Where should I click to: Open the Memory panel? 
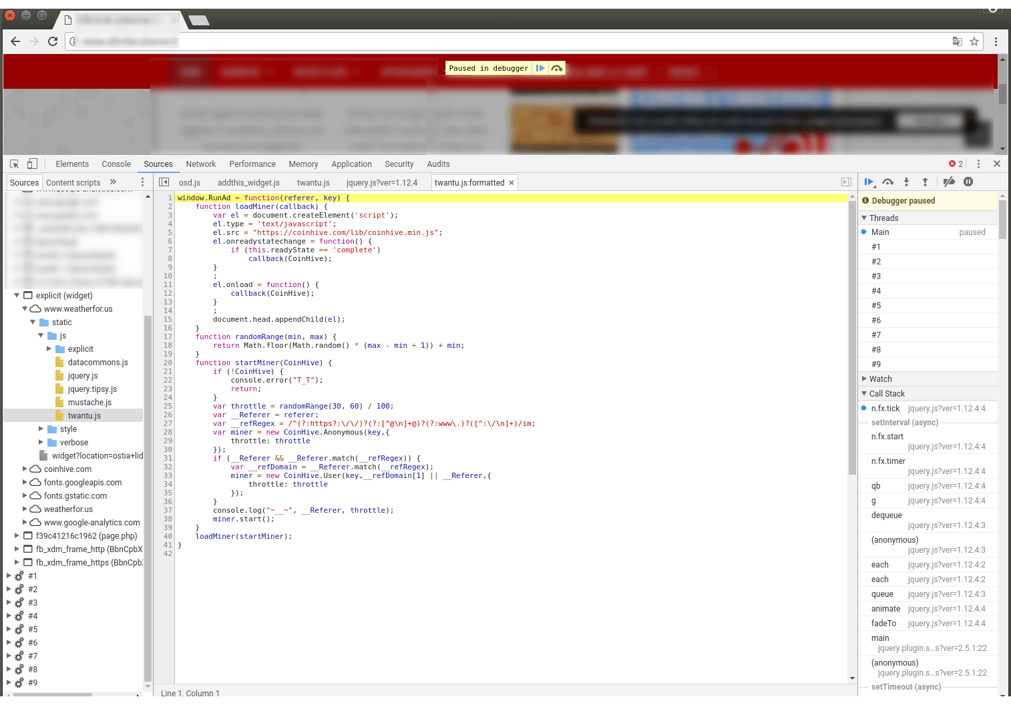click(303, 164)
